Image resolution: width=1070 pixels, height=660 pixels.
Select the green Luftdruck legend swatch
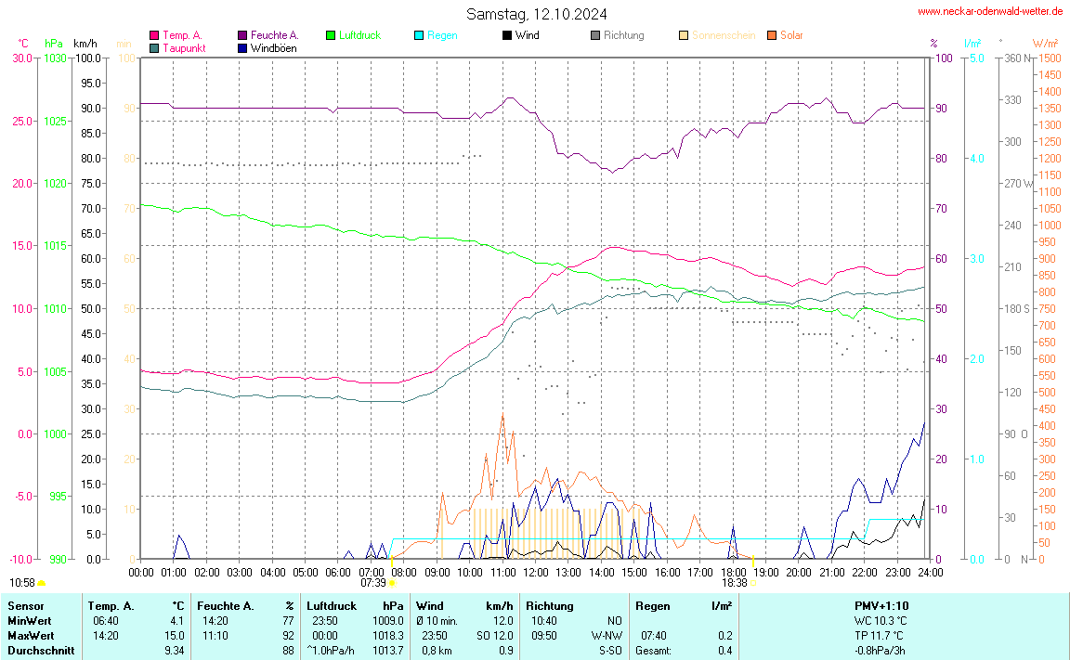[331, 35]
